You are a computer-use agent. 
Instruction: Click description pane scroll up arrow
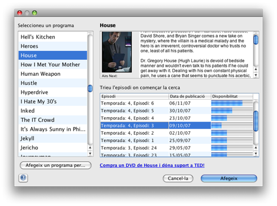pos(256,69)
